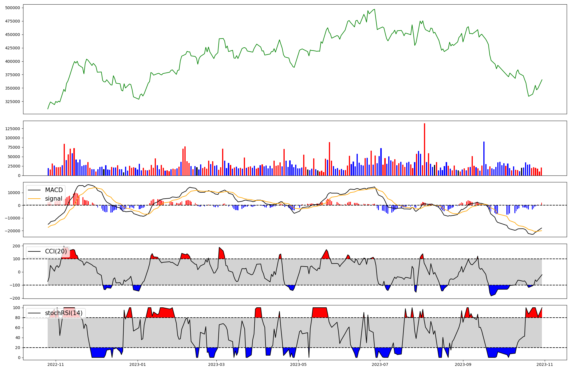The height and width of the screenshot is (371, 571).
Task: Select the 2023-03 date tick label
Action: pos(216,364)
